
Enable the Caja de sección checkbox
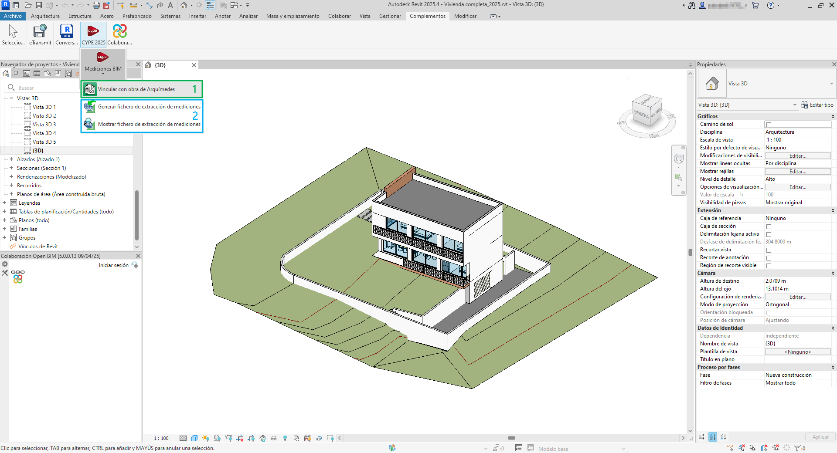pos(769,226)
